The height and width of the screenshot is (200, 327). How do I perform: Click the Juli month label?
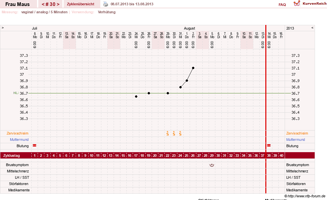click(x=34, y=28)
